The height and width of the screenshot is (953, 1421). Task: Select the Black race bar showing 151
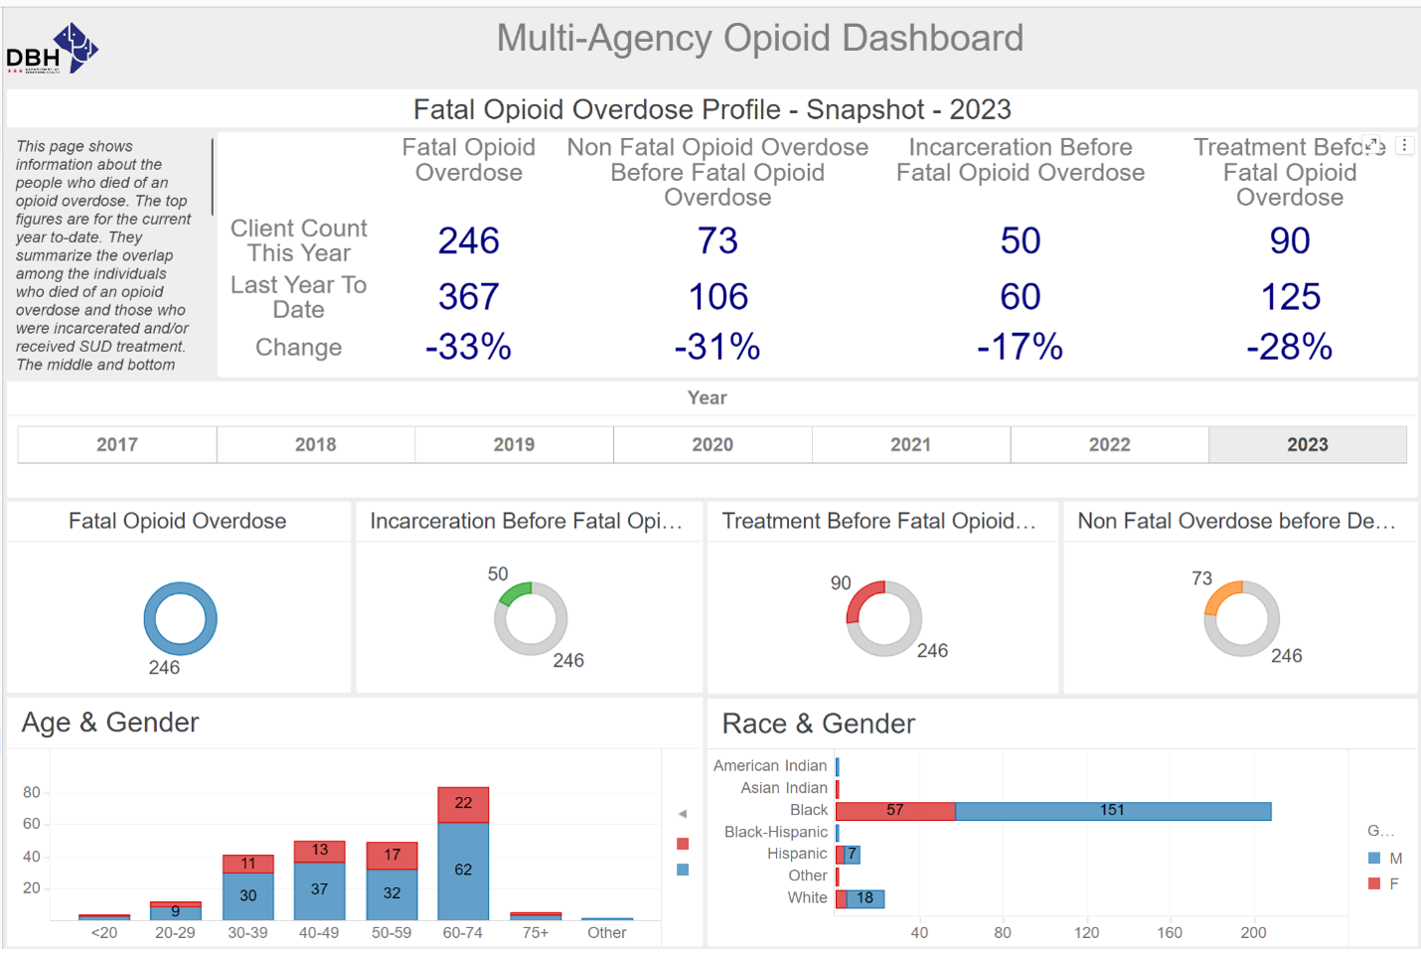(1113, 811)
